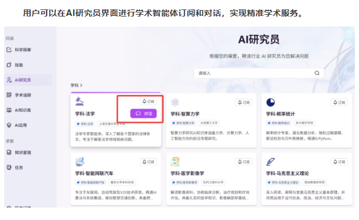
Task: Click the 学术追踪 grid icon
Action: pyautogui.click(x=9, y=95)
